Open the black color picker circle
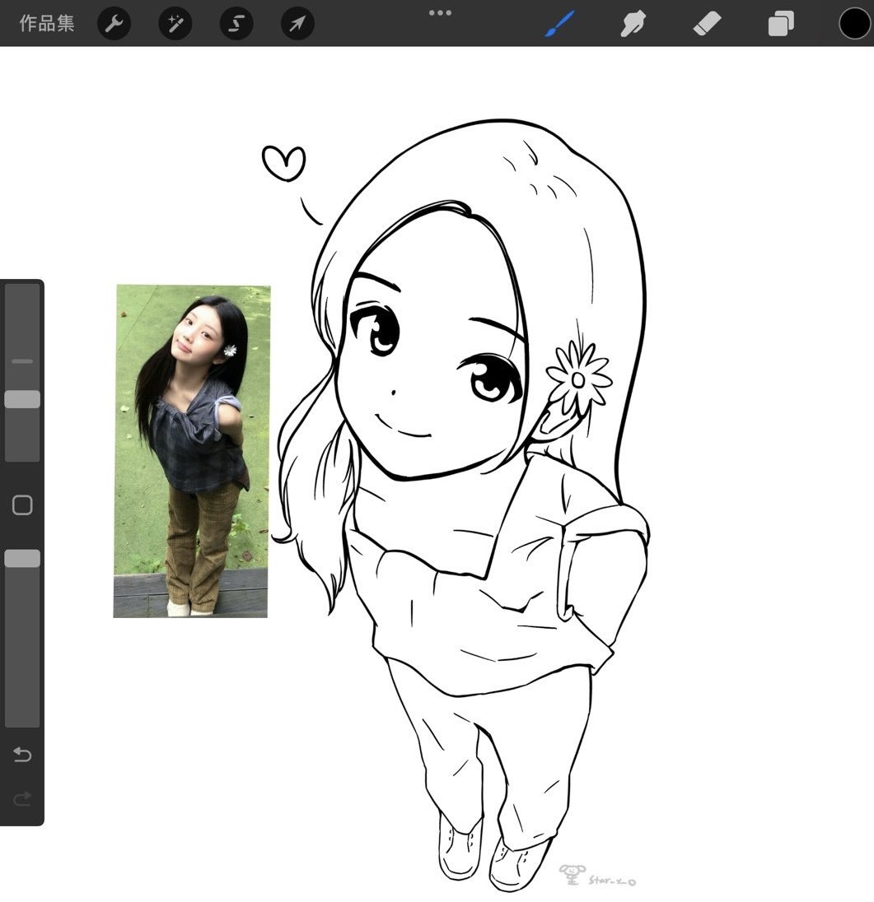The image size is (874, 902). [x=854, y=24]
